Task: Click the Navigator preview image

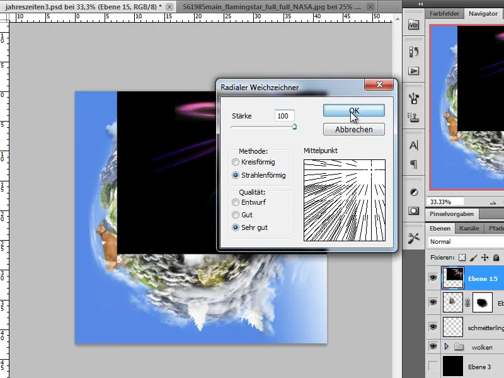Action: click(467, 108)
